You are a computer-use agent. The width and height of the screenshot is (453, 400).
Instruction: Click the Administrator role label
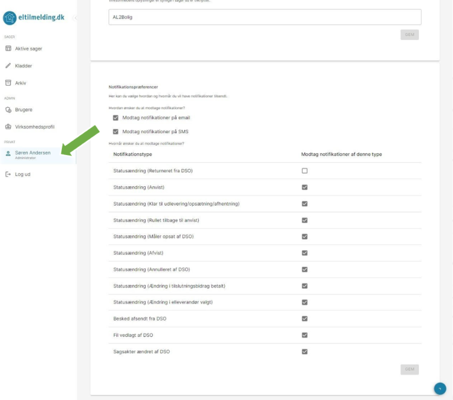click(x=25, y=158)
